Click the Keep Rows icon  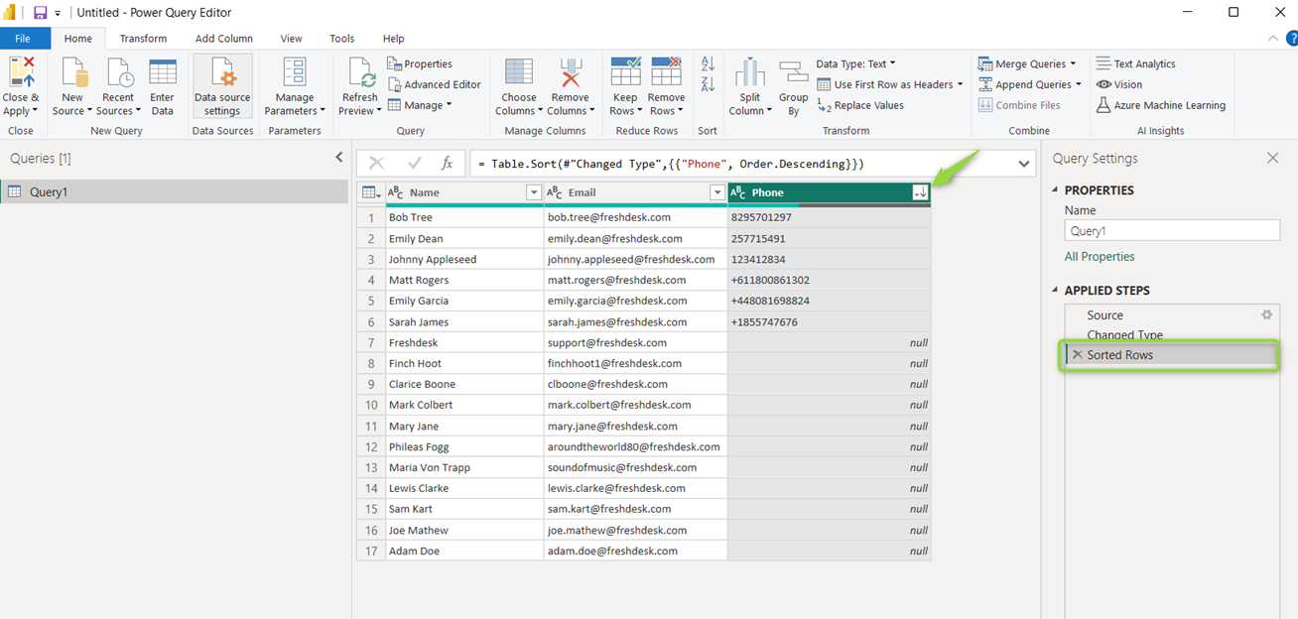coord(625,72)
